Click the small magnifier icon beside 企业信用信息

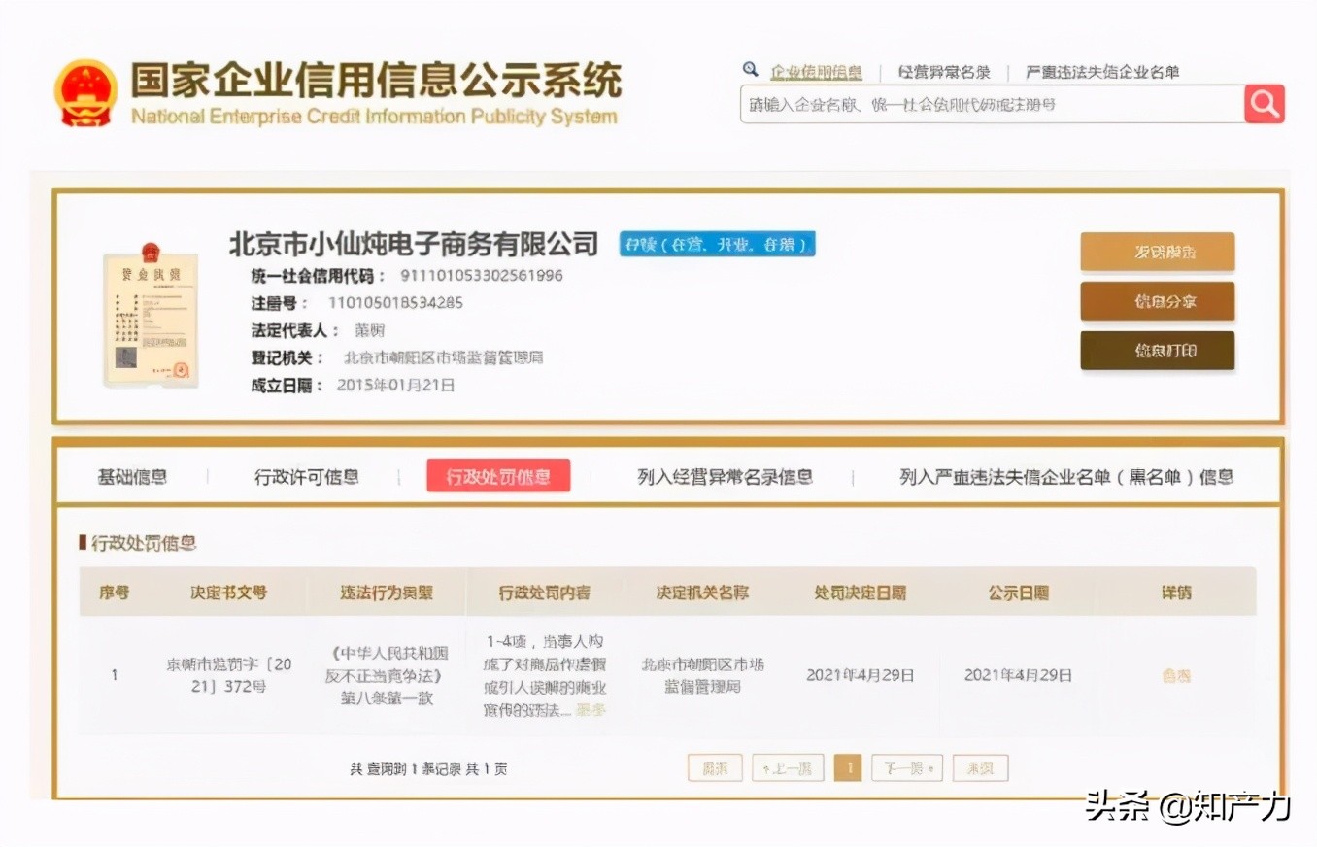[x=750, y=70]
